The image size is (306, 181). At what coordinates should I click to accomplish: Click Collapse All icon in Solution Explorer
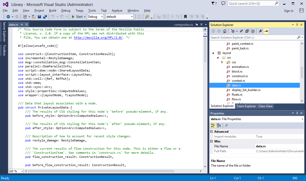[247, 31]
